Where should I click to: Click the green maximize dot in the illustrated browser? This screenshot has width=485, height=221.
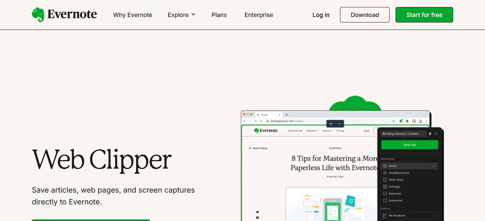point(251,114)
